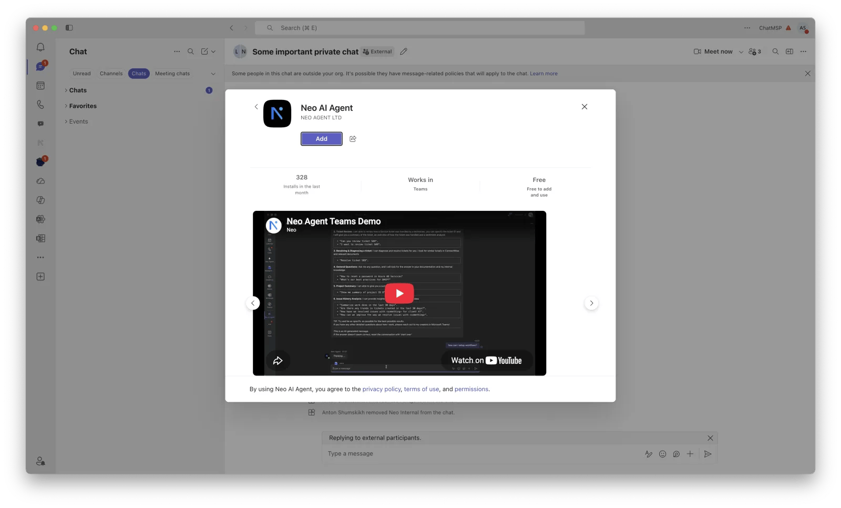This screenshot has width=841, height=508.
Task: Click Learn more in the banner
Action: (543, 74)
